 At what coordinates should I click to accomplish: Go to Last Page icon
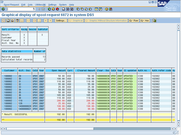pos(90,9)
